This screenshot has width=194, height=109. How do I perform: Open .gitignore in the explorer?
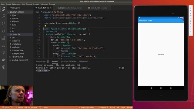click(16, 41)
